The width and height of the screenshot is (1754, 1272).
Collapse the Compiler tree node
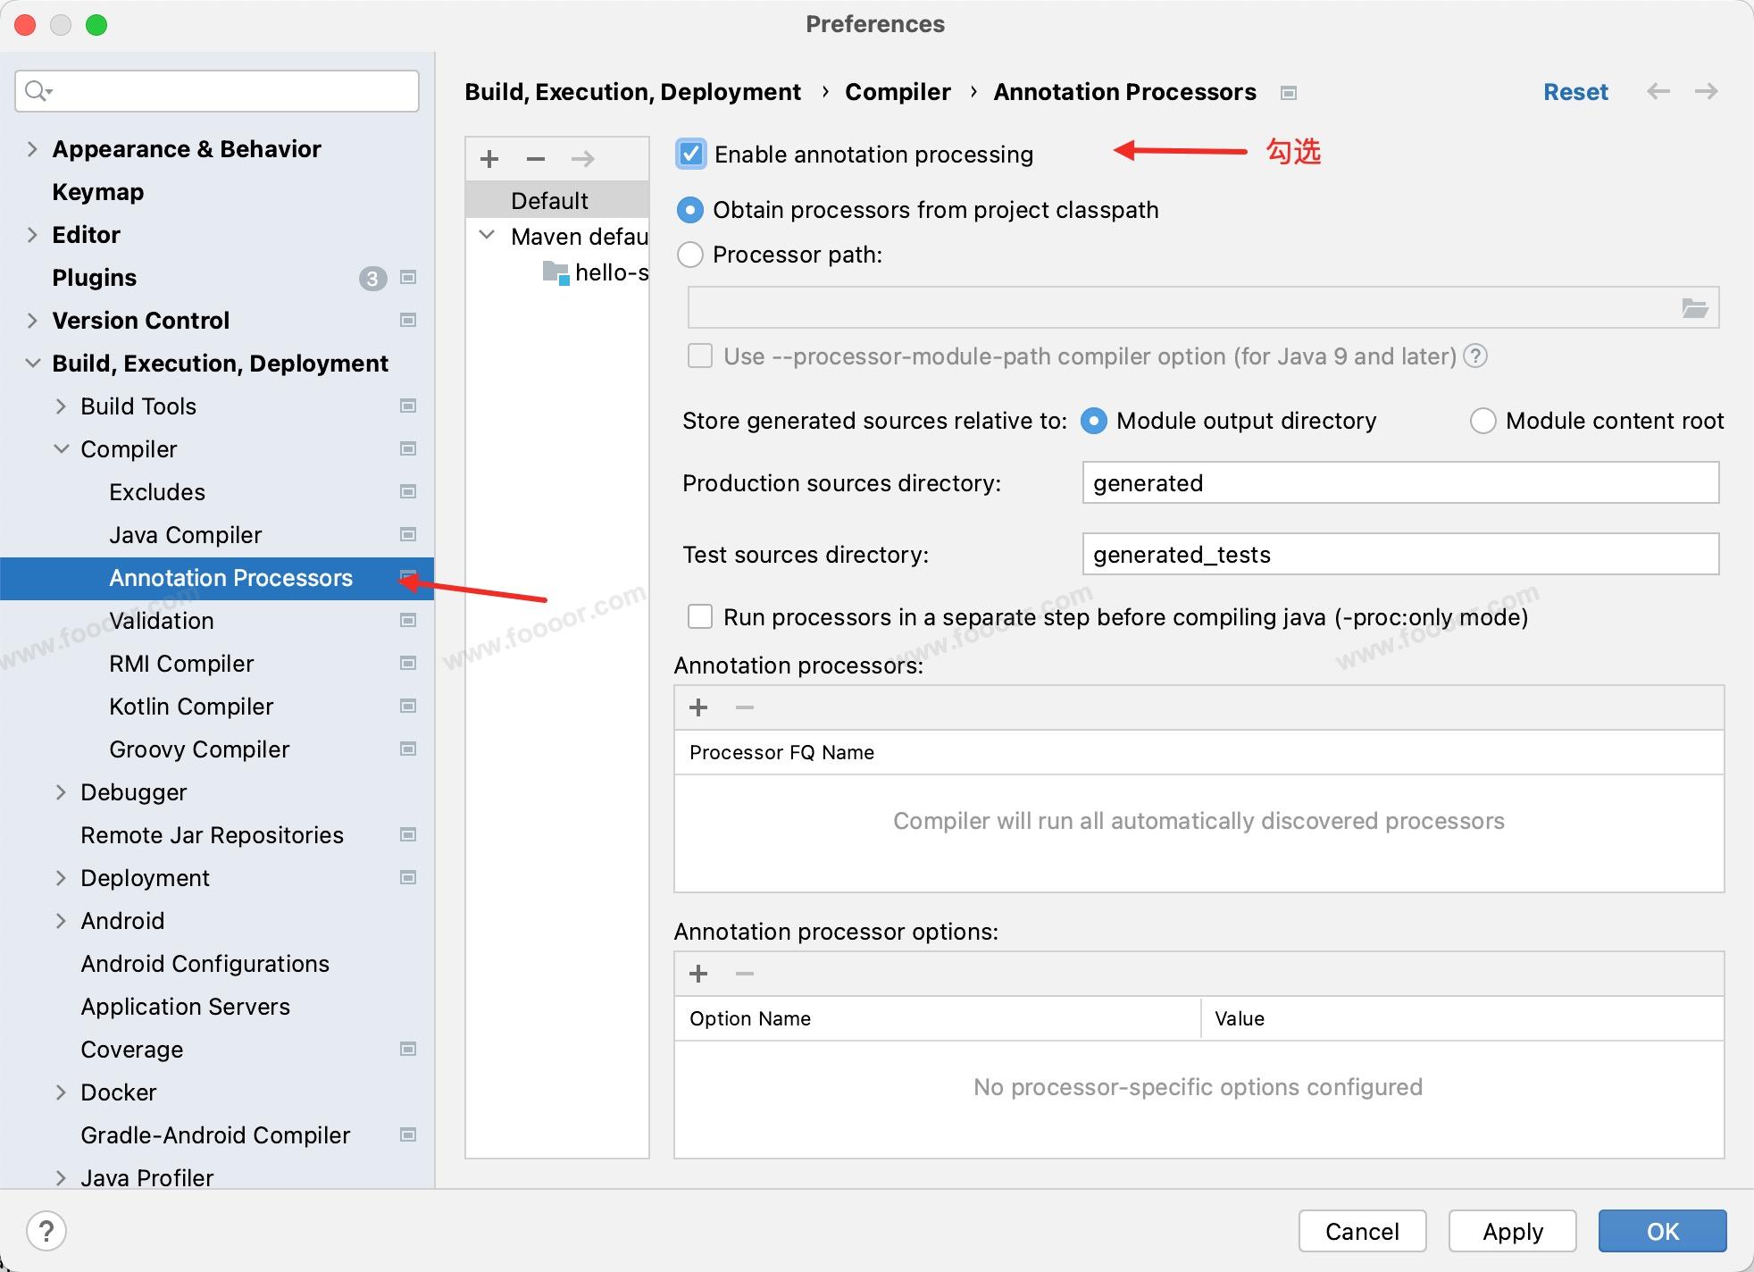click(61, 449)
